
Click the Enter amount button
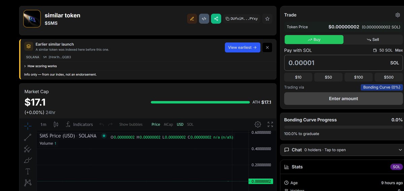(x=343, y=99)
